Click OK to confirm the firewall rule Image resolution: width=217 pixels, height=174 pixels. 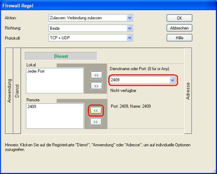(180, 18)
